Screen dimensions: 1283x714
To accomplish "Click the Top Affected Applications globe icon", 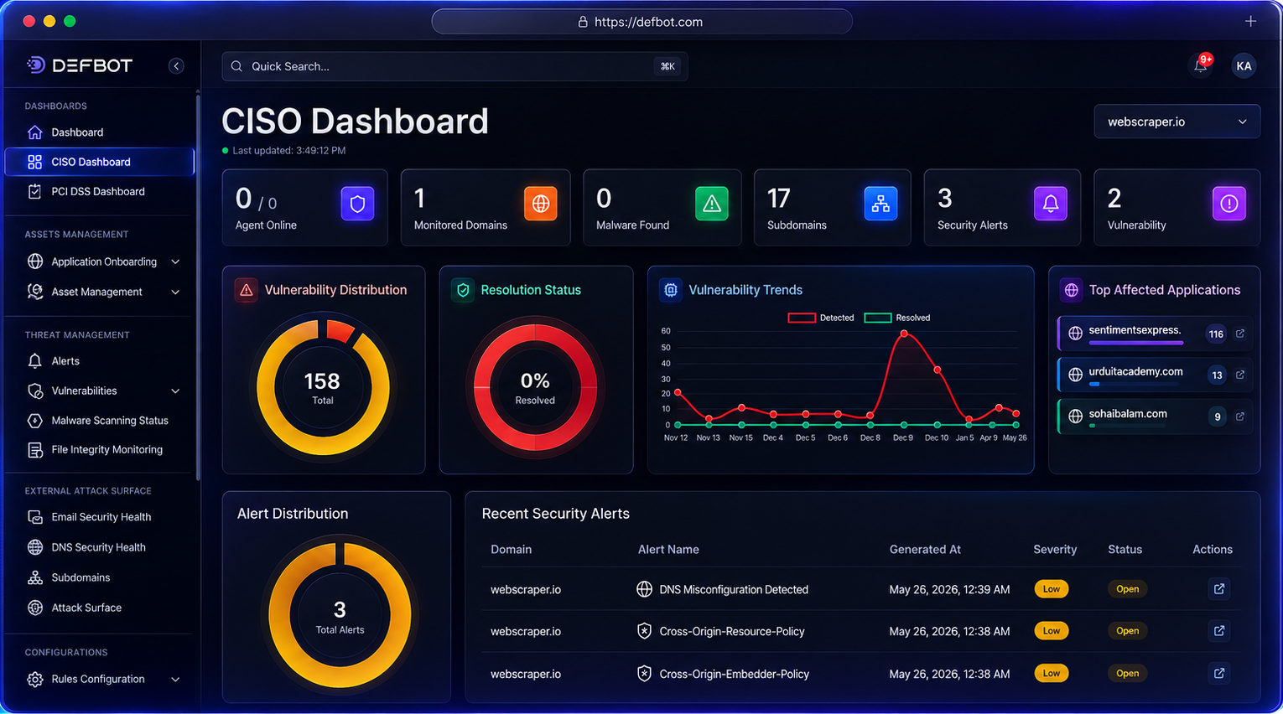I will 1071,290.
